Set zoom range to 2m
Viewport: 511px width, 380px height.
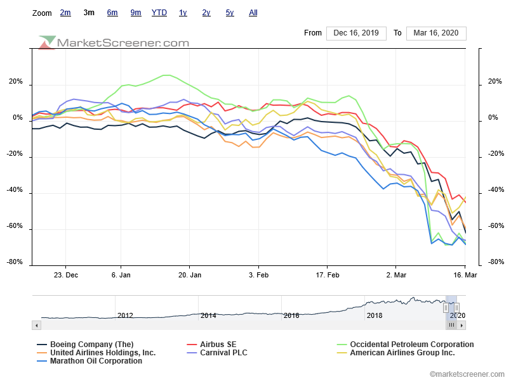[65, 13]
